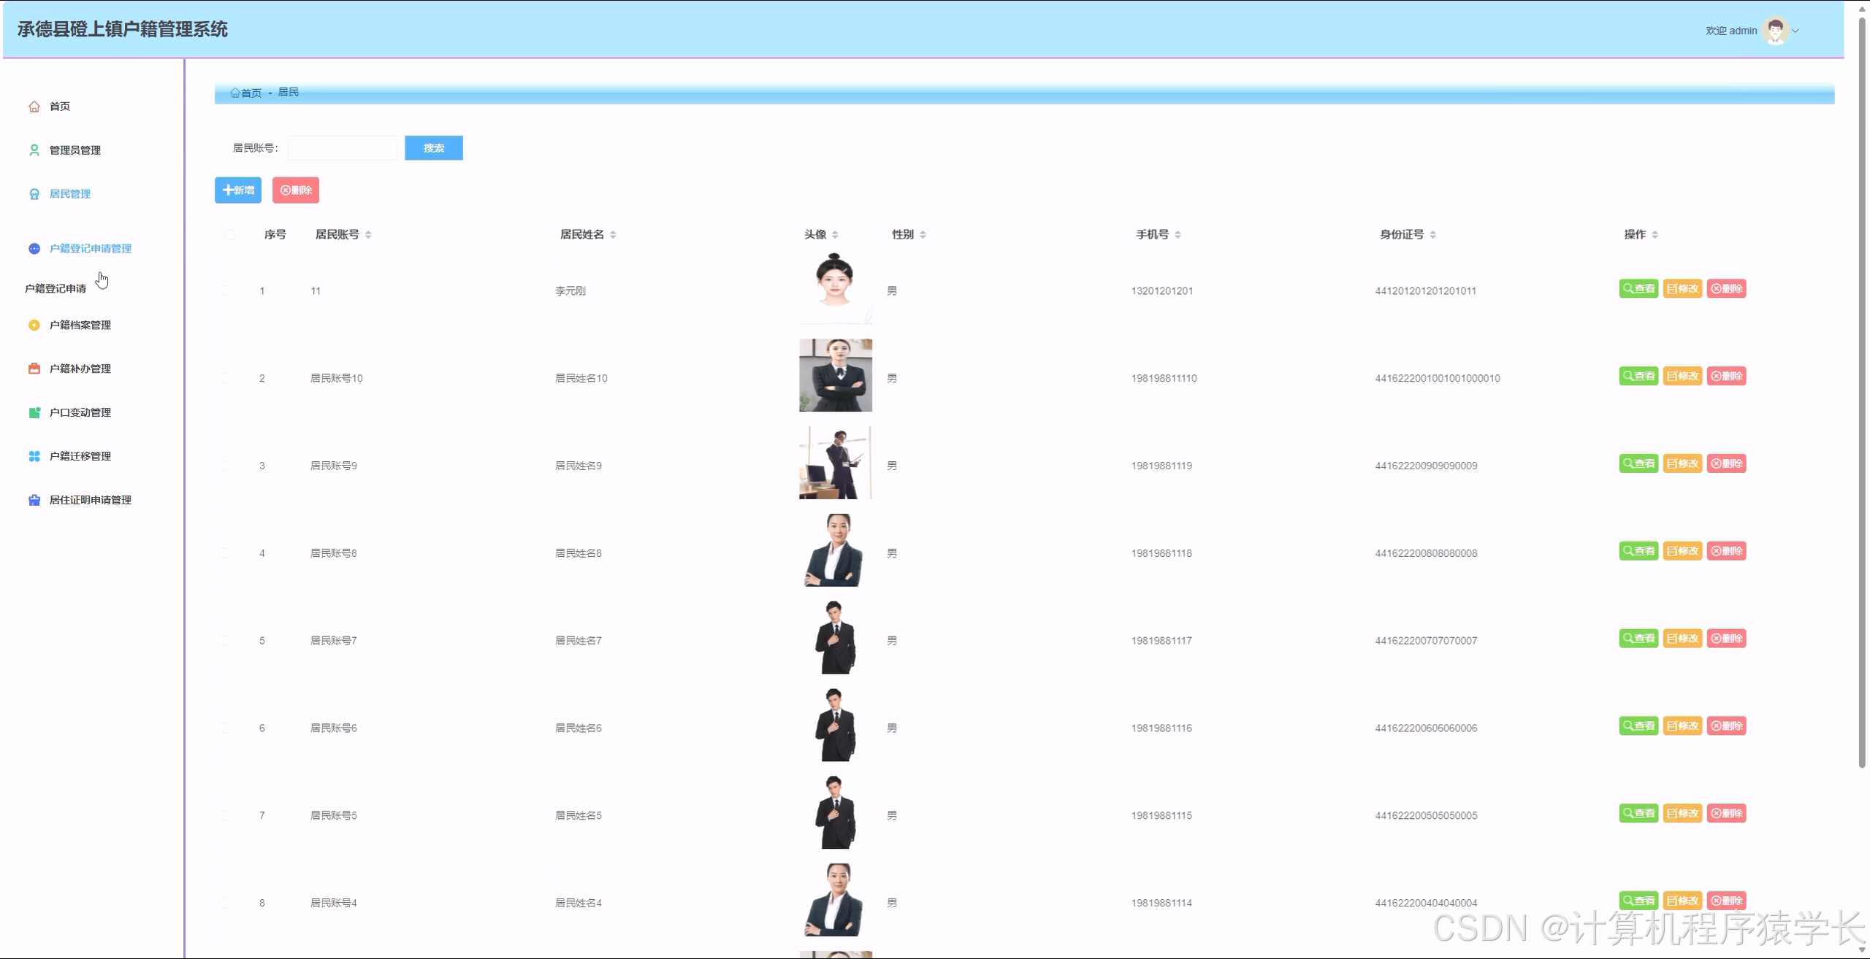Tick the checkbox for 居民账号10 row
The height and width of the screenshot is (959, 1870).
pos(224,378)
